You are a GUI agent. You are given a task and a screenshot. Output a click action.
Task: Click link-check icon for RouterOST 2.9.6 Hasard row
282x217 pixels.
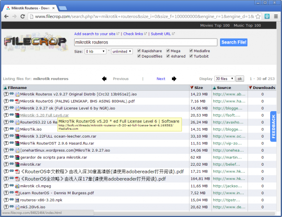12,143
